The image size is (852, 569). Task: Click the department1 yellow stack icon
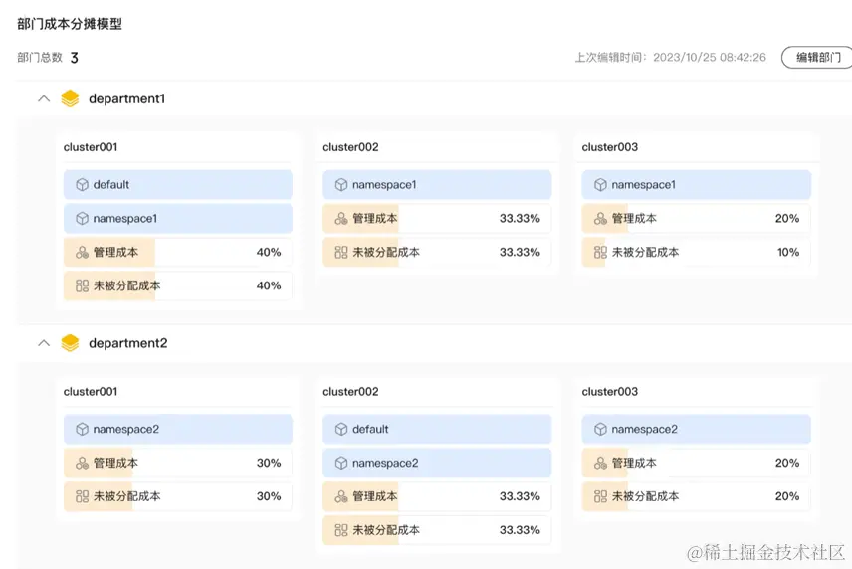pos(70,98)
